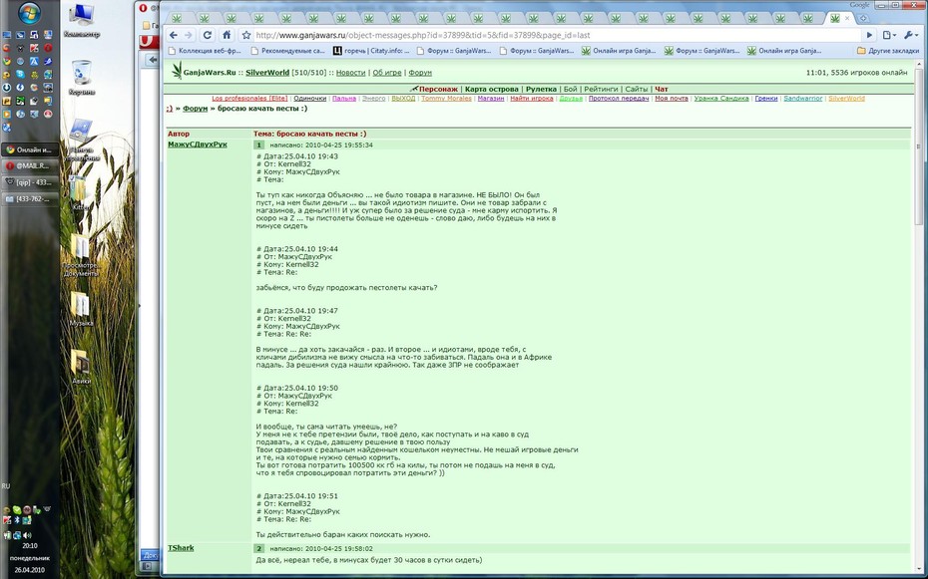Switch to [433-762-... taskbar button

30,199
